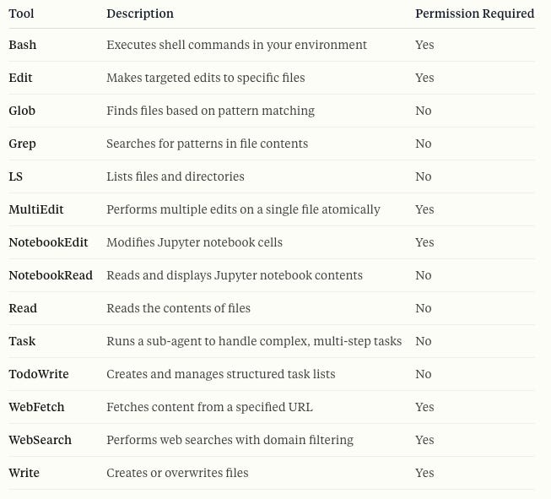Click the Read tool name
Image resolution: width=551 pixels, height=499 pixels.
pos(23,308)
